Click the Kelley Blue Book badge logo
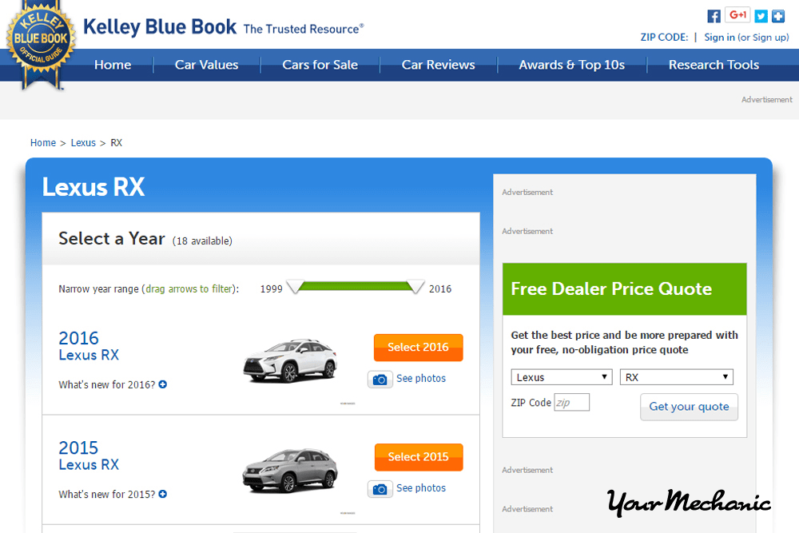Viewport: 799px width, 533px height. (41, 46)
